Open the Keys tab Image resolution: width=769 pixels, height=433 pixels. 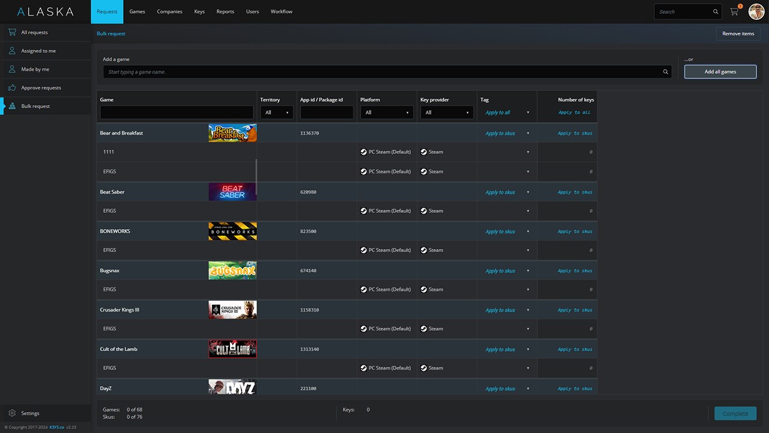[199, 11]
